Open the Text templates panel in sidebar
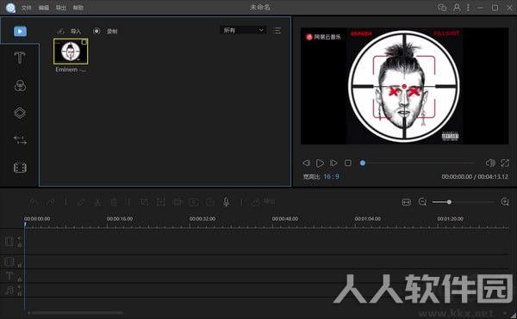 point(20,58)
